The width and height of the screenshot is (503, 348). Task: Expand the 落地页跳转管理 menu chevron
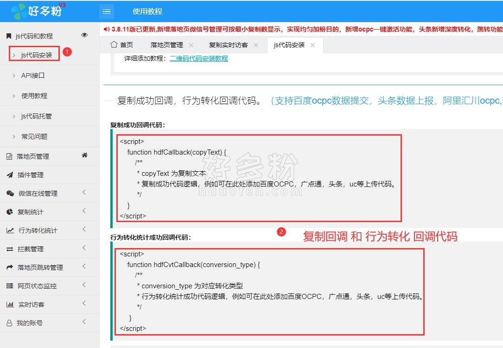coord(84,267)
